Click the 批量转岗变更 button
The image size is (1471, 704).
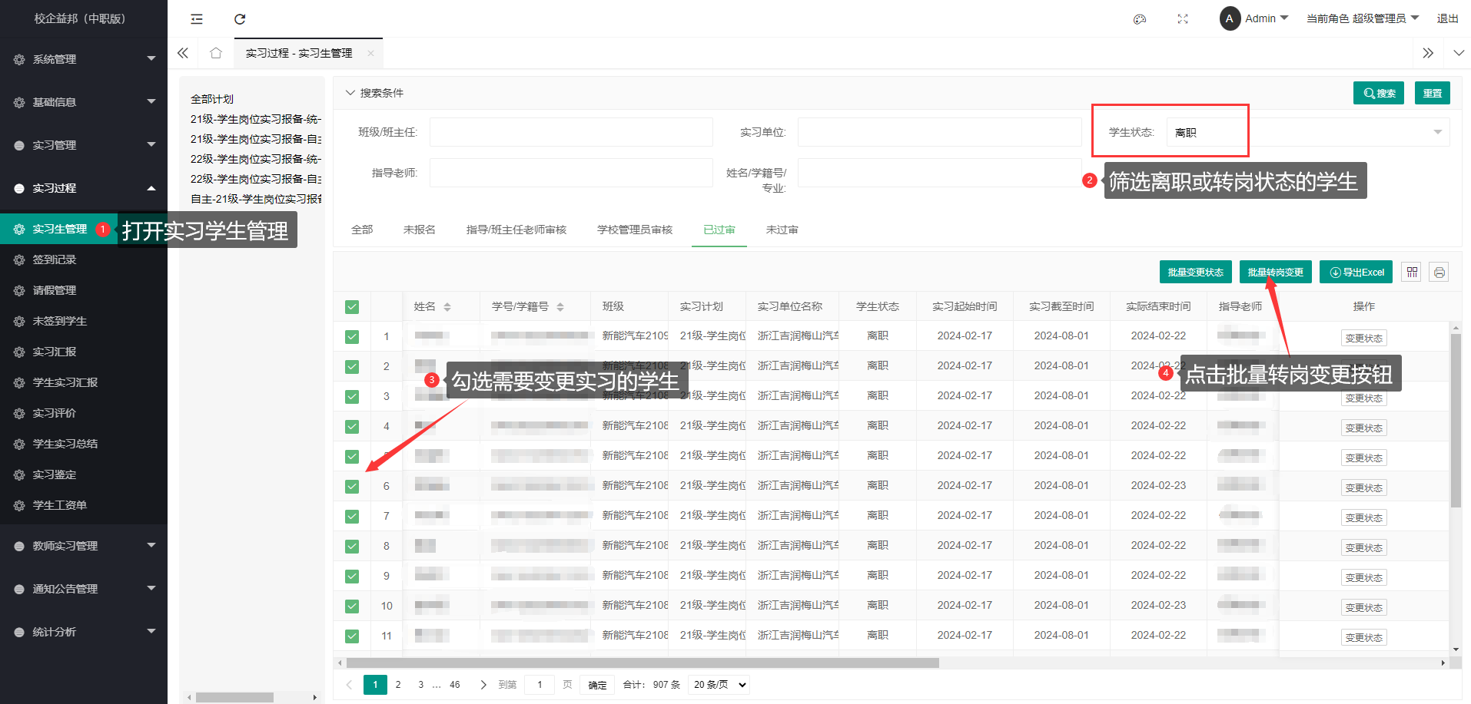click(x=1275, y=273)
